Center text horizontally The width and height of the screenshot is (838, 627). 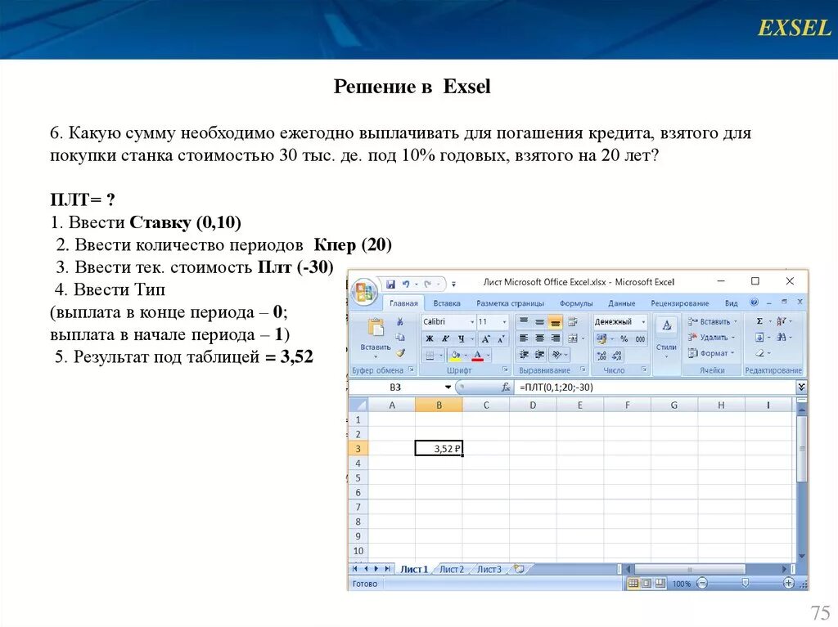click(540, 338)
